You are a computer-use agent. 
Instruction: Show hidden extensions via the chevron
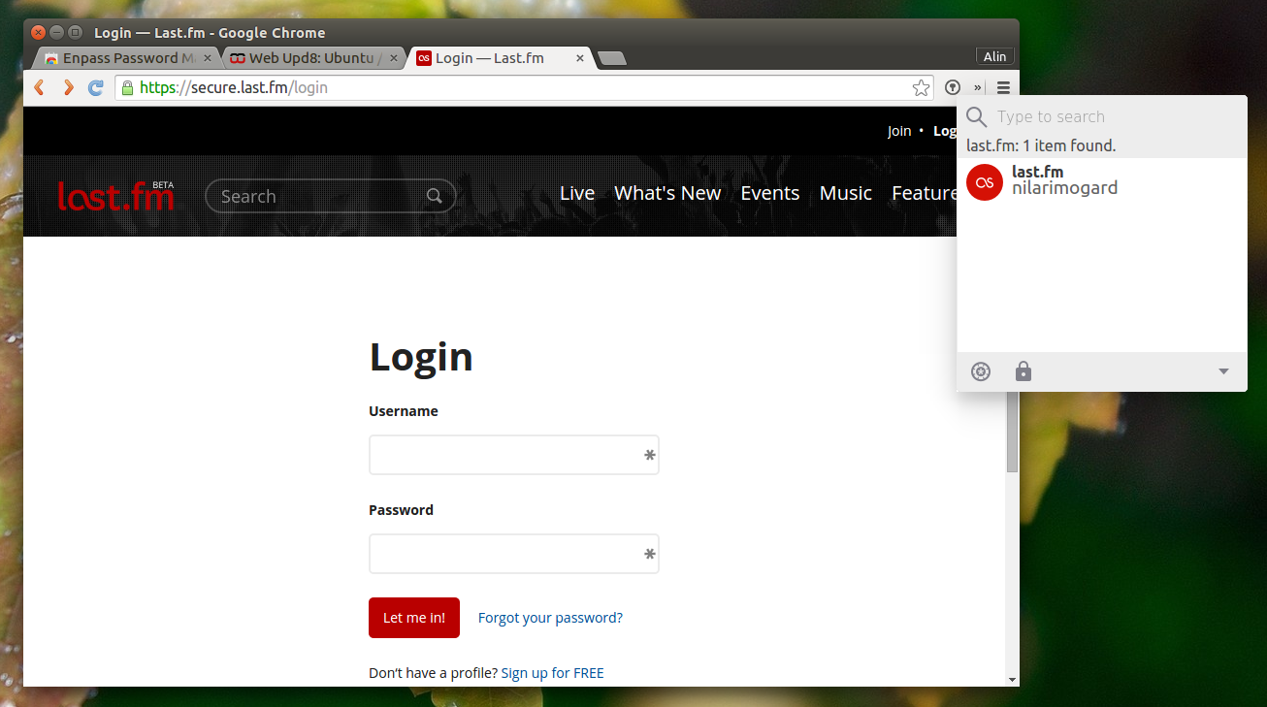(x=978, y=87)
